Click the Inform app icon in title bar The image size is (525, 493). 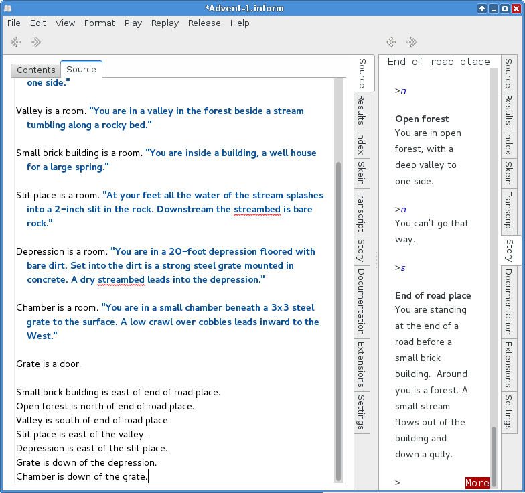pyautogui.click(x=8, y=8)
